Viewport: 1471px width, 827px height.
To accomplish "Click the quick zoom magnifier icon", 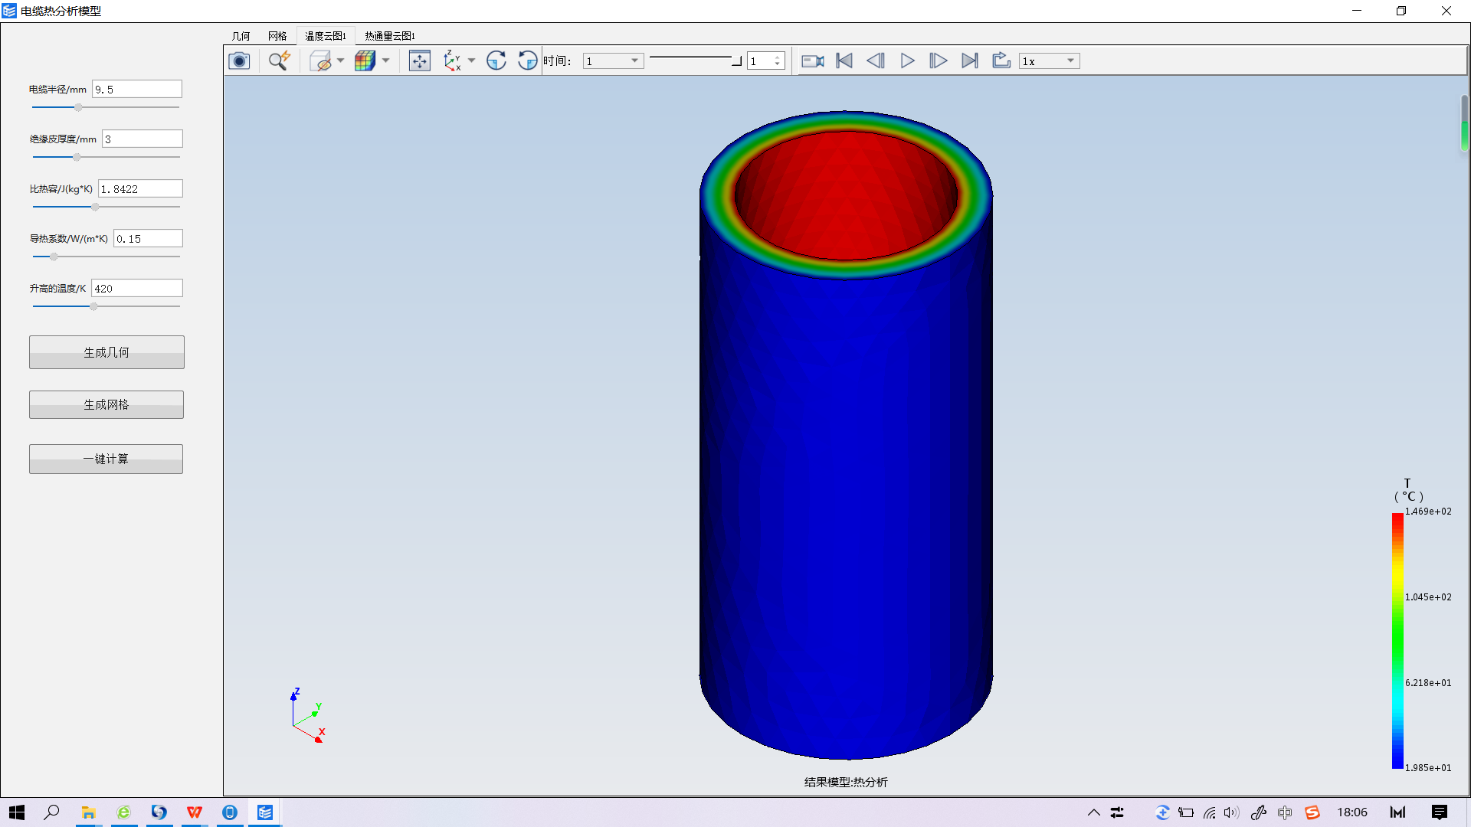I will tap(279, 60).
